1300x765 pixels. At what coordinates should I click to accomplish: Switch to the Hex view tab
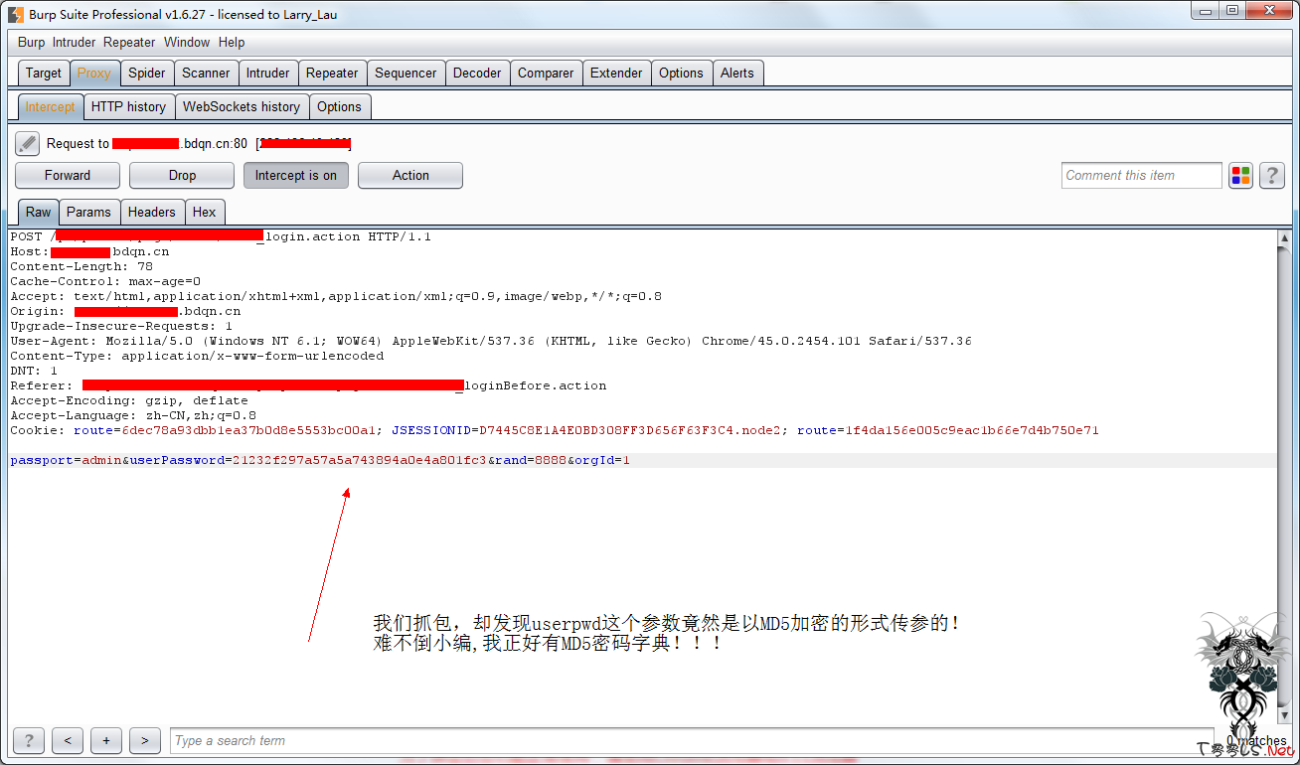coord(205,212)
